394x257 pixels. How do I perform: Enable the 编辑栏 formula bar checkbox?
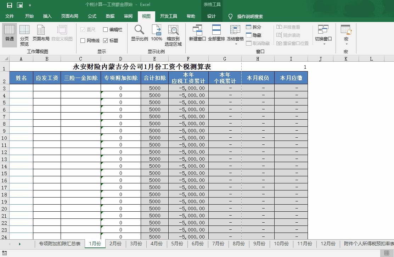pos(105,29)
